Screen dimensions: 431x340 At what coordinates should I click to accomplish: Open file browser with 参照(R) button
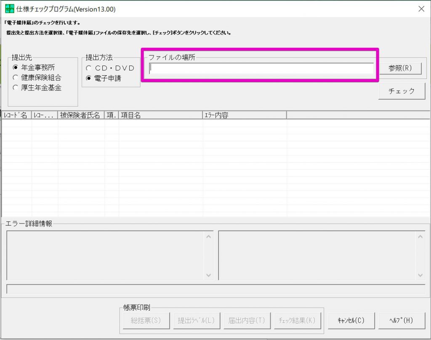400,68
